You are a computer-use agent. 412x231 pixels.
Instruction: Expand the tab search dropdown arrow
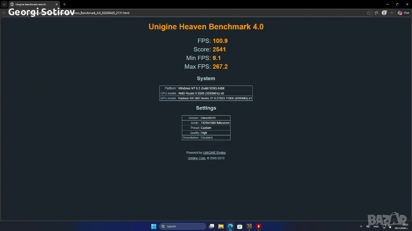click(4, 4)
